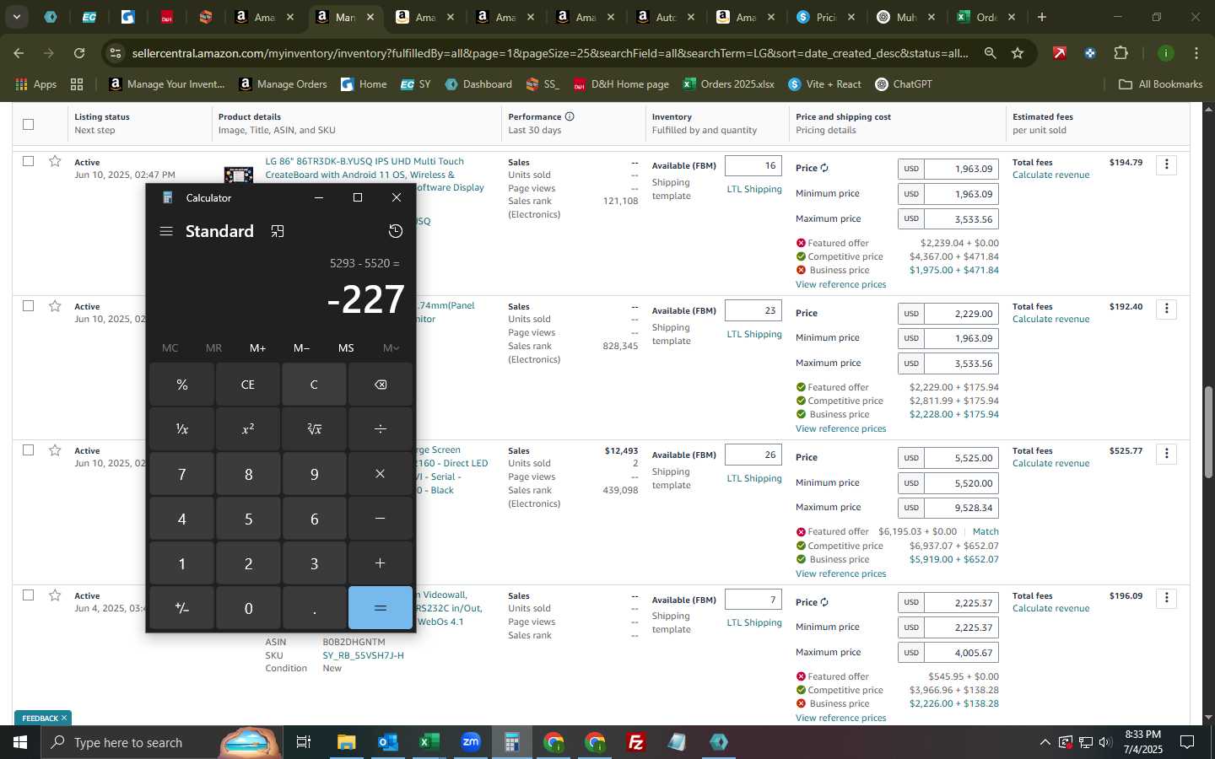
Task: Open Chrome three-dot menu
Action: (1196, 53)
